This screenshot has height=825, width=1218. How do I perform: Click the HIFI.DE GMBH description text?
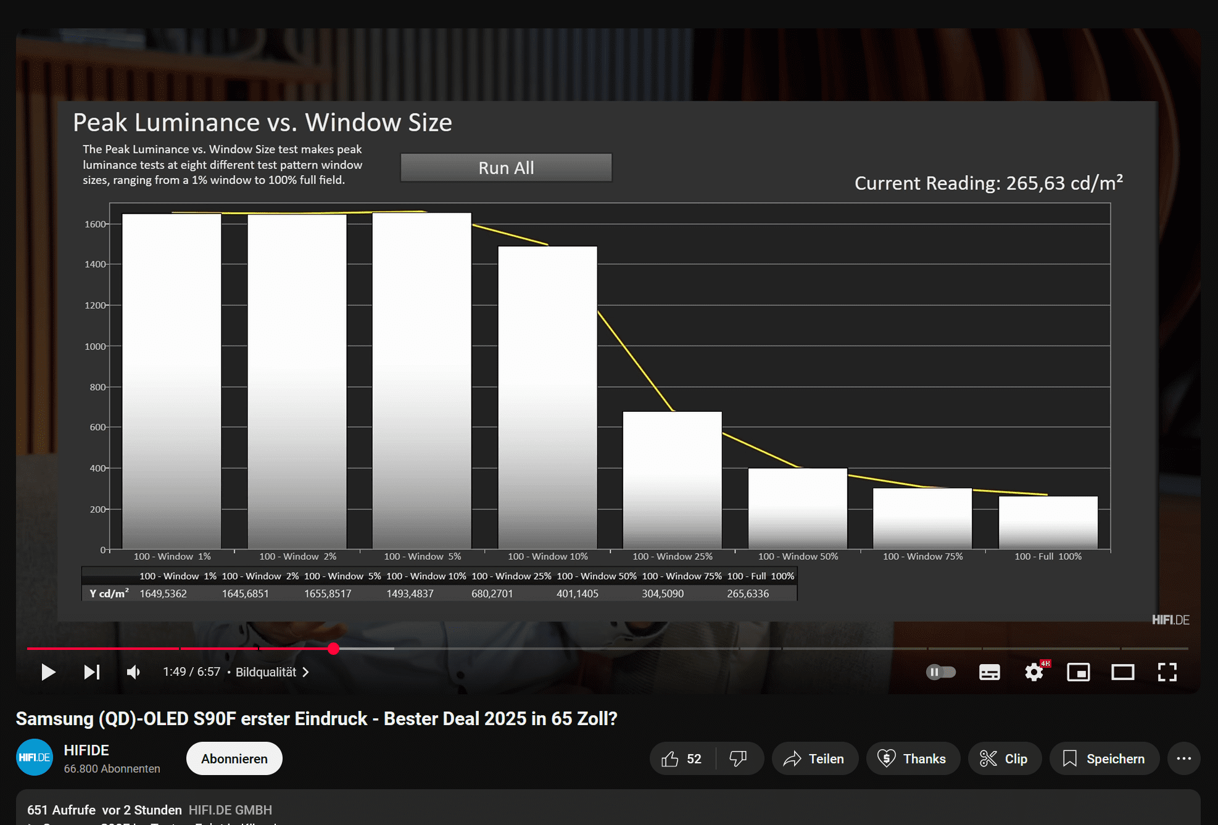(x=230, y=810)
